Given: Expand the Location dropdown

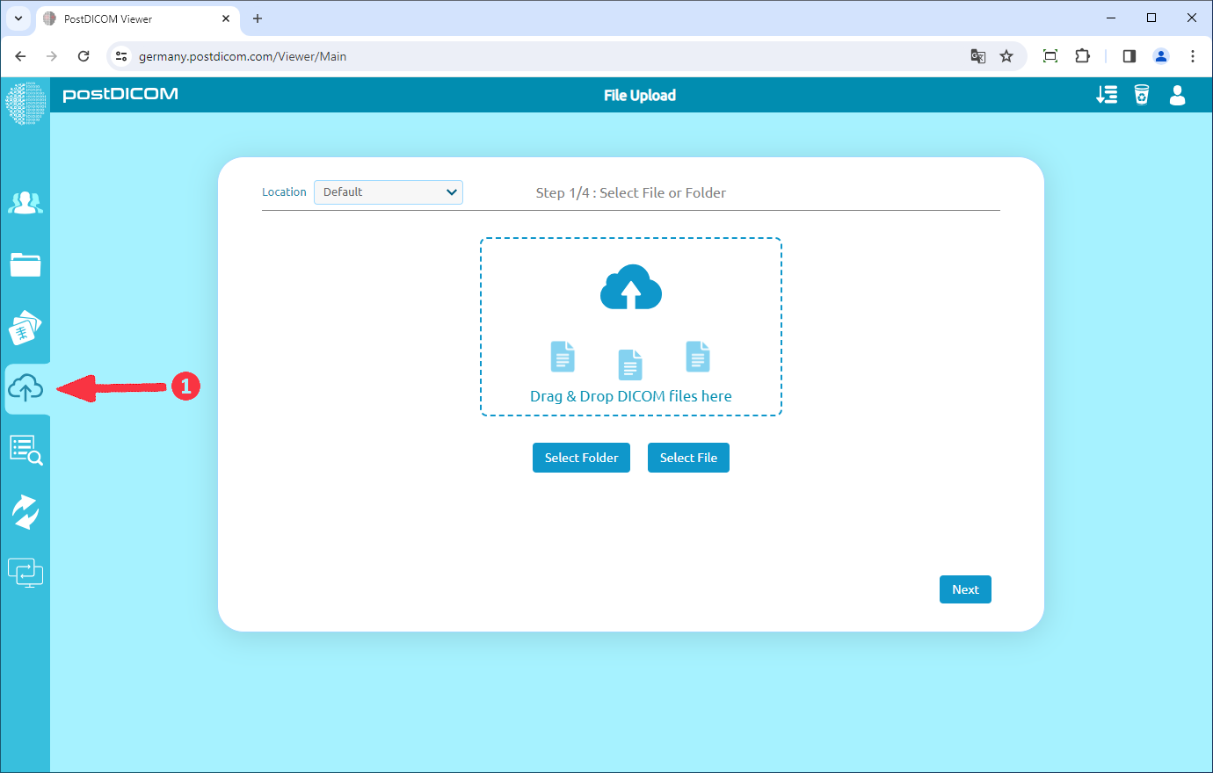Looking at the screenshot, I should pyautogui.click(x=389, y=192).
